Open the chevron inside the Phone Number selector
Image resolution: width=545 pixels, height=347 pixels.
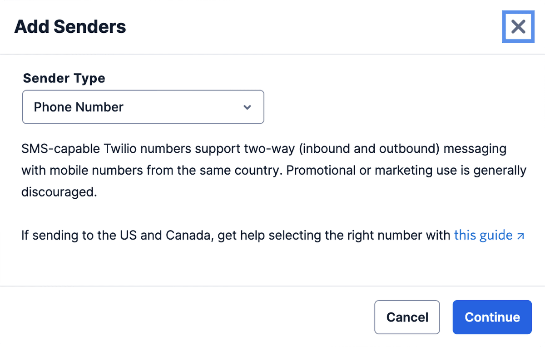pyautogui.click(x=247, y=107)
